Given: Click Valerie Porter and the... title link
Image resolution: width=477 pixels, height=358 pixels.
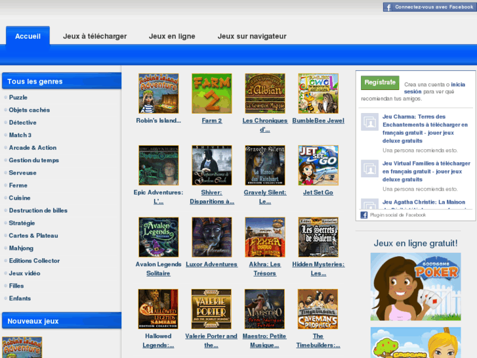Looking at the screenshot, I should pos(211,341).
